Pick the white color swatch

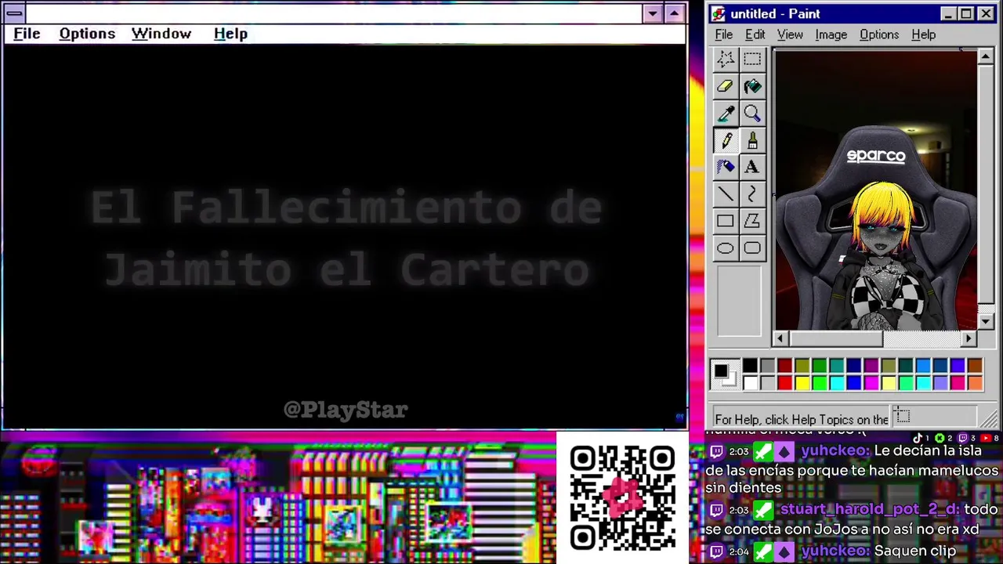click(750, 382)
